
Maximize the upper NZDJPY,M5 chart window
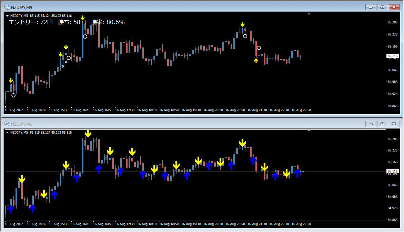coord(382,7)
